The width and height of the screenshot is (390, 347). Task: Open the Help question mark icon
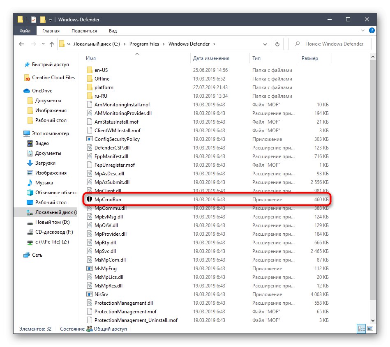click(372, 30)
